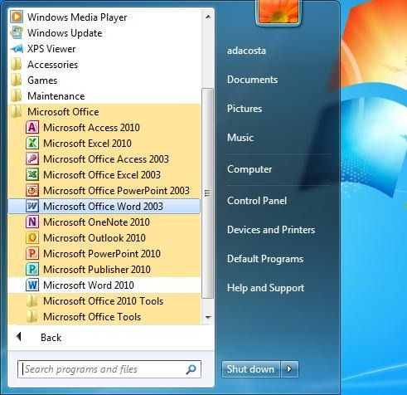Expand the Games folder label
This screenshot has width=407, height=395.
pyautogui.click(x=42, y=80)
